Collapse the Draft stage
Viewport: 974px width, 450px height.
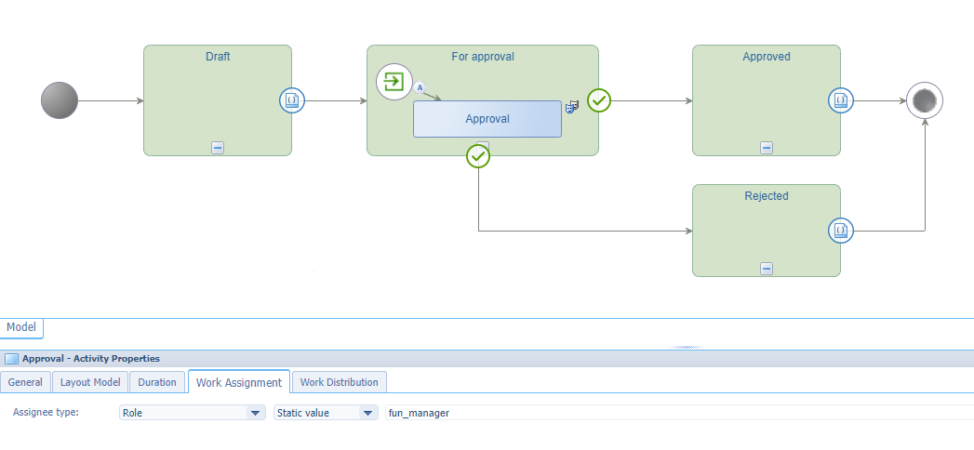[x=218, y=148]
